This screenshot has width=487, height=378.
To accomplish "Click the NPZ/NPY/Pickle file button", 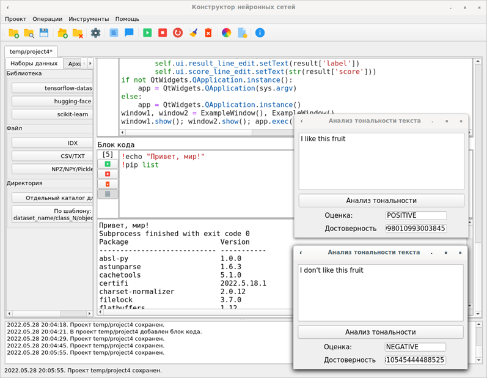I will click(x=52, y=169).
